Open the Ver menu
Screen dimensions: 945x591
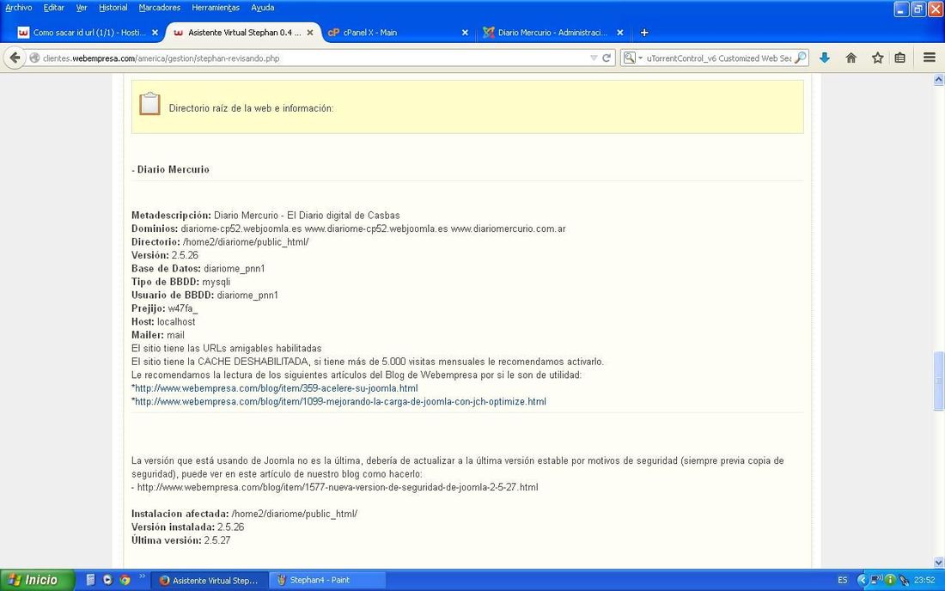coord(82,8)
